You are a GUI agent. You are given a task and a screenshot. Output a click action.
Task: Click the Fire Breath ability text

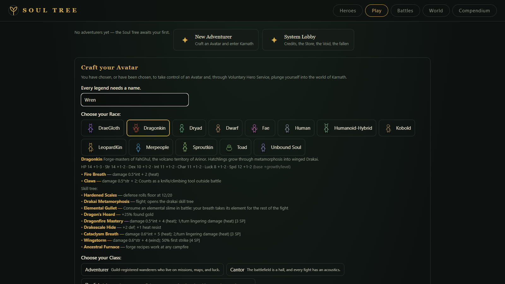click(95, 174)
